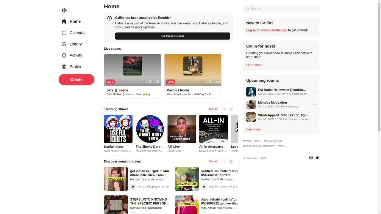Open the STEPS UNTO KNOWING episode title
The height and width of the screenshot is (214, 381).
point(150,202)
